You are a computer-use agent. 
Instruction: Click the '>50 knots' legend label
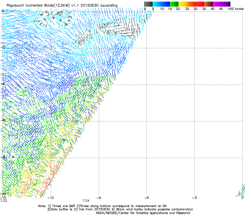pos(235,9)
